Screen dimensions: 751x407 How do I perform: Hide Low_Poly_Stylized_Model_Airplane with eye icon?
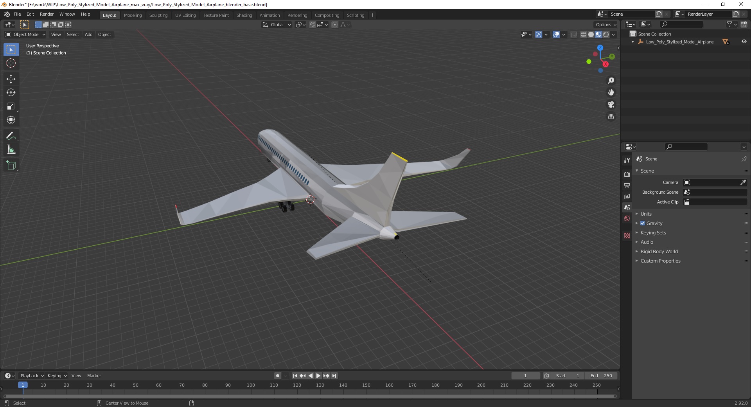[744, 41]
